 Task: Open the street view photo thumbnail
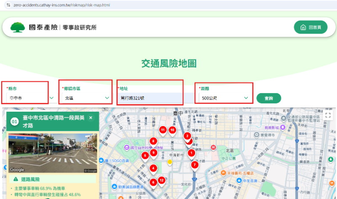(x=52, y=153)
